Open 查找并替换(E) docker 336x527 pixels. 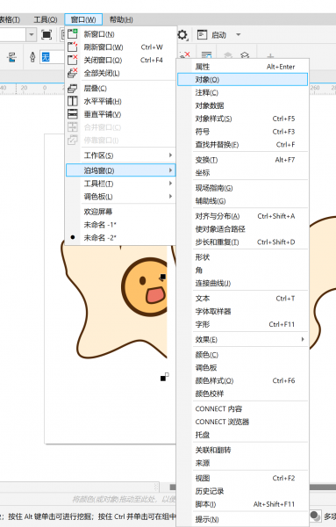coord(242,145)
